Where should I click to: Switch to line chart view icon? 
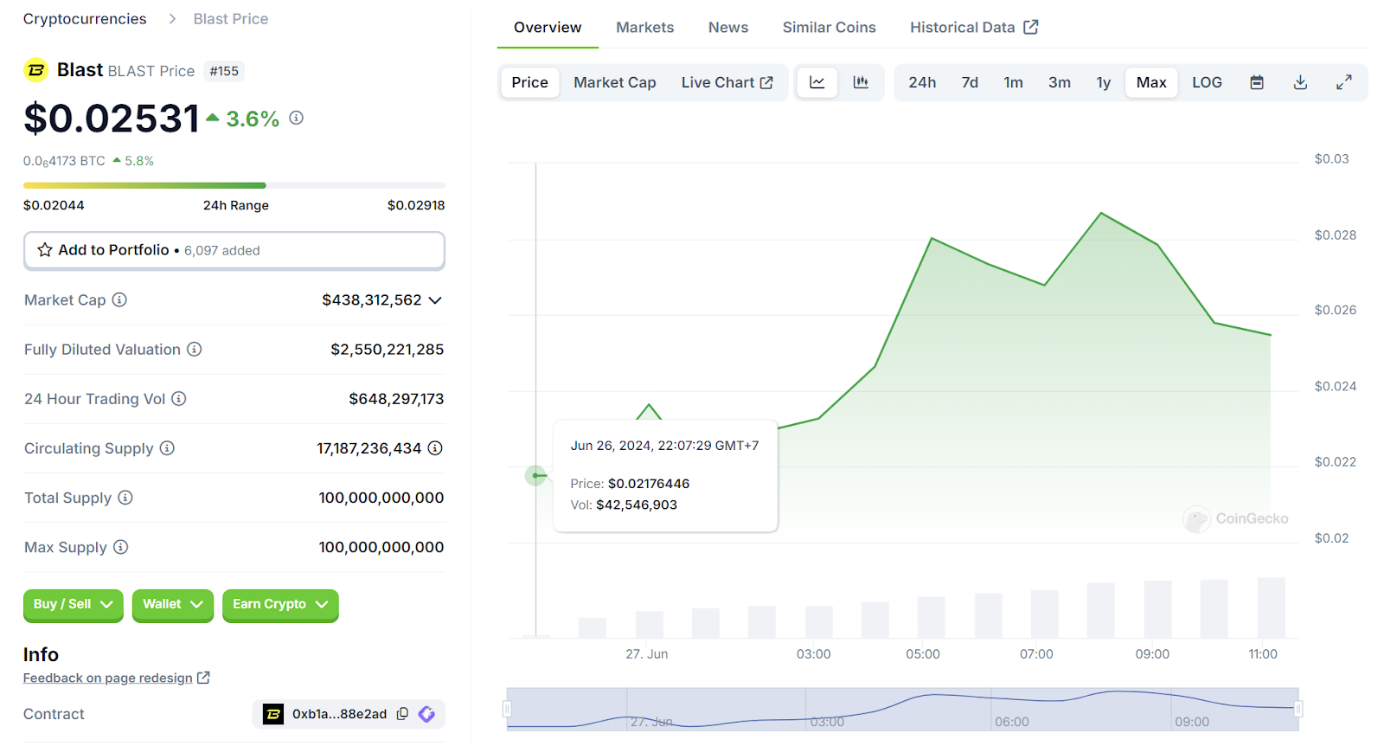click(817, 82)
